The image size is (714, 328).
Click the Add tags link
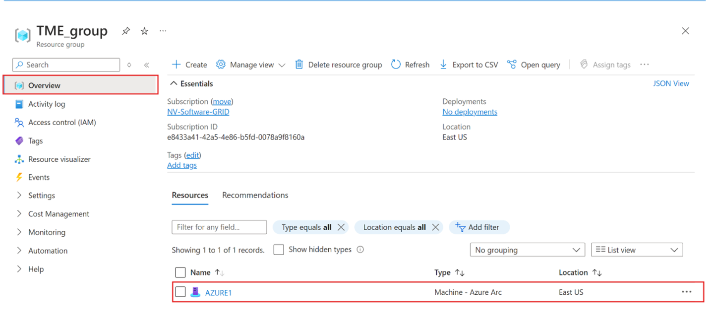coord(182,165)
